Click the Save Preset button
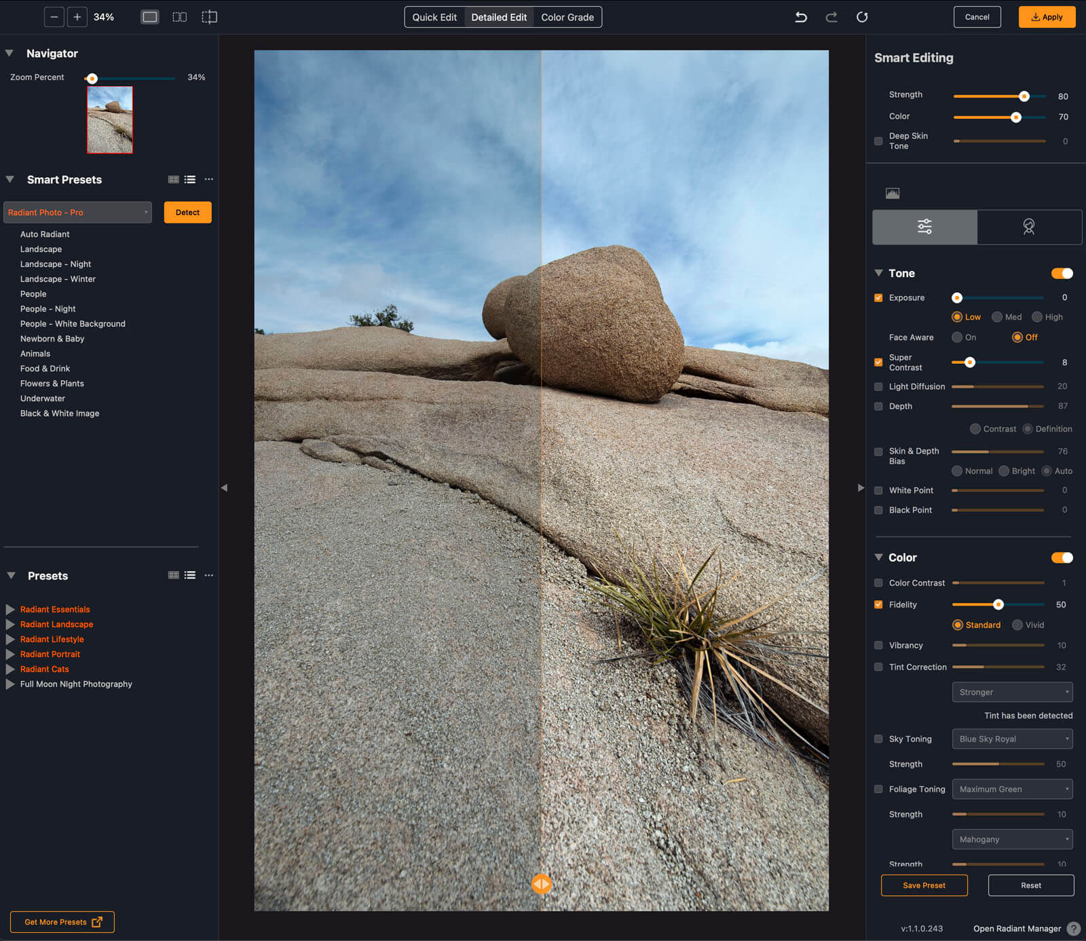This screenshot has width=1086, height=941. (924, 885)
